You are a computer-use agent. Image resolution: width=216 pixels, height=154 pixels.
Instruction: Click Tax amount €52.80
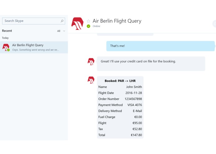pos(137,129)
